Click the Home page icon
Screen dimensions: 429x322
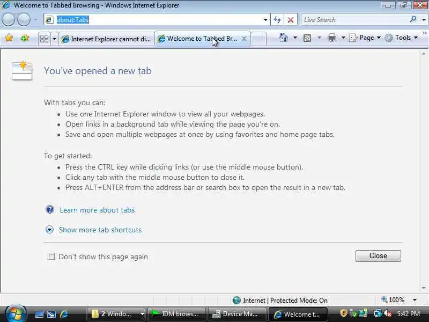pos(284,38)
